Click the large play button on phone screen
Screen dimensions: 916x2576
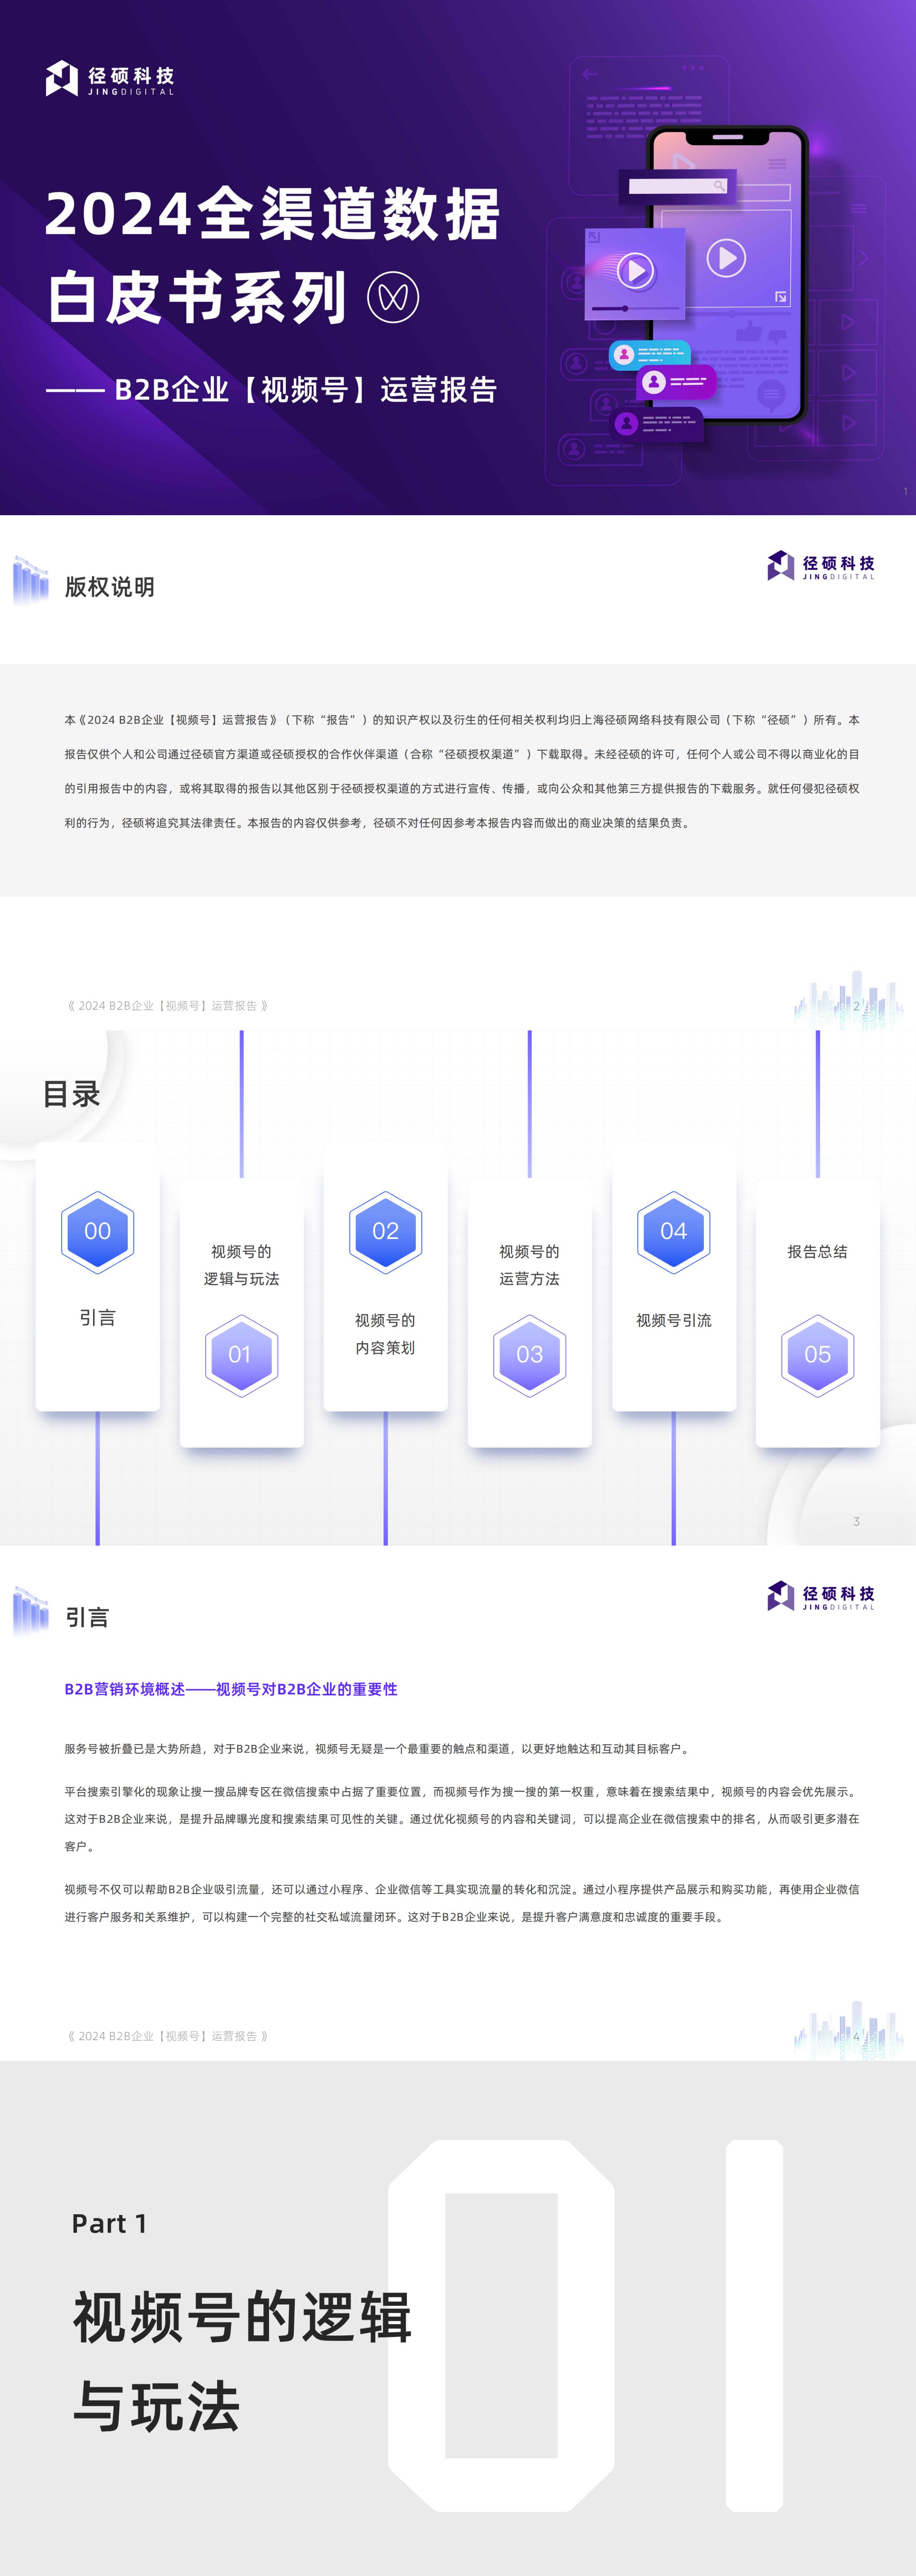(x=726, y=258)
